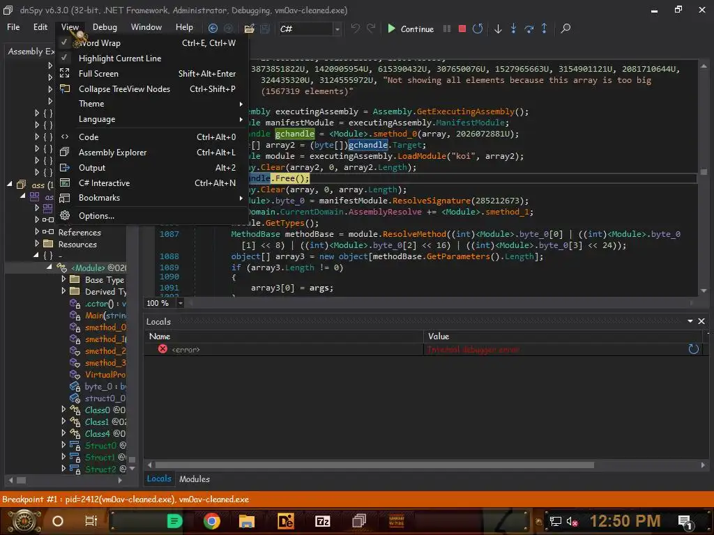Select Output menu entry
The height and width of the screenshot is (535, 714).
click(x=151, y=168)
